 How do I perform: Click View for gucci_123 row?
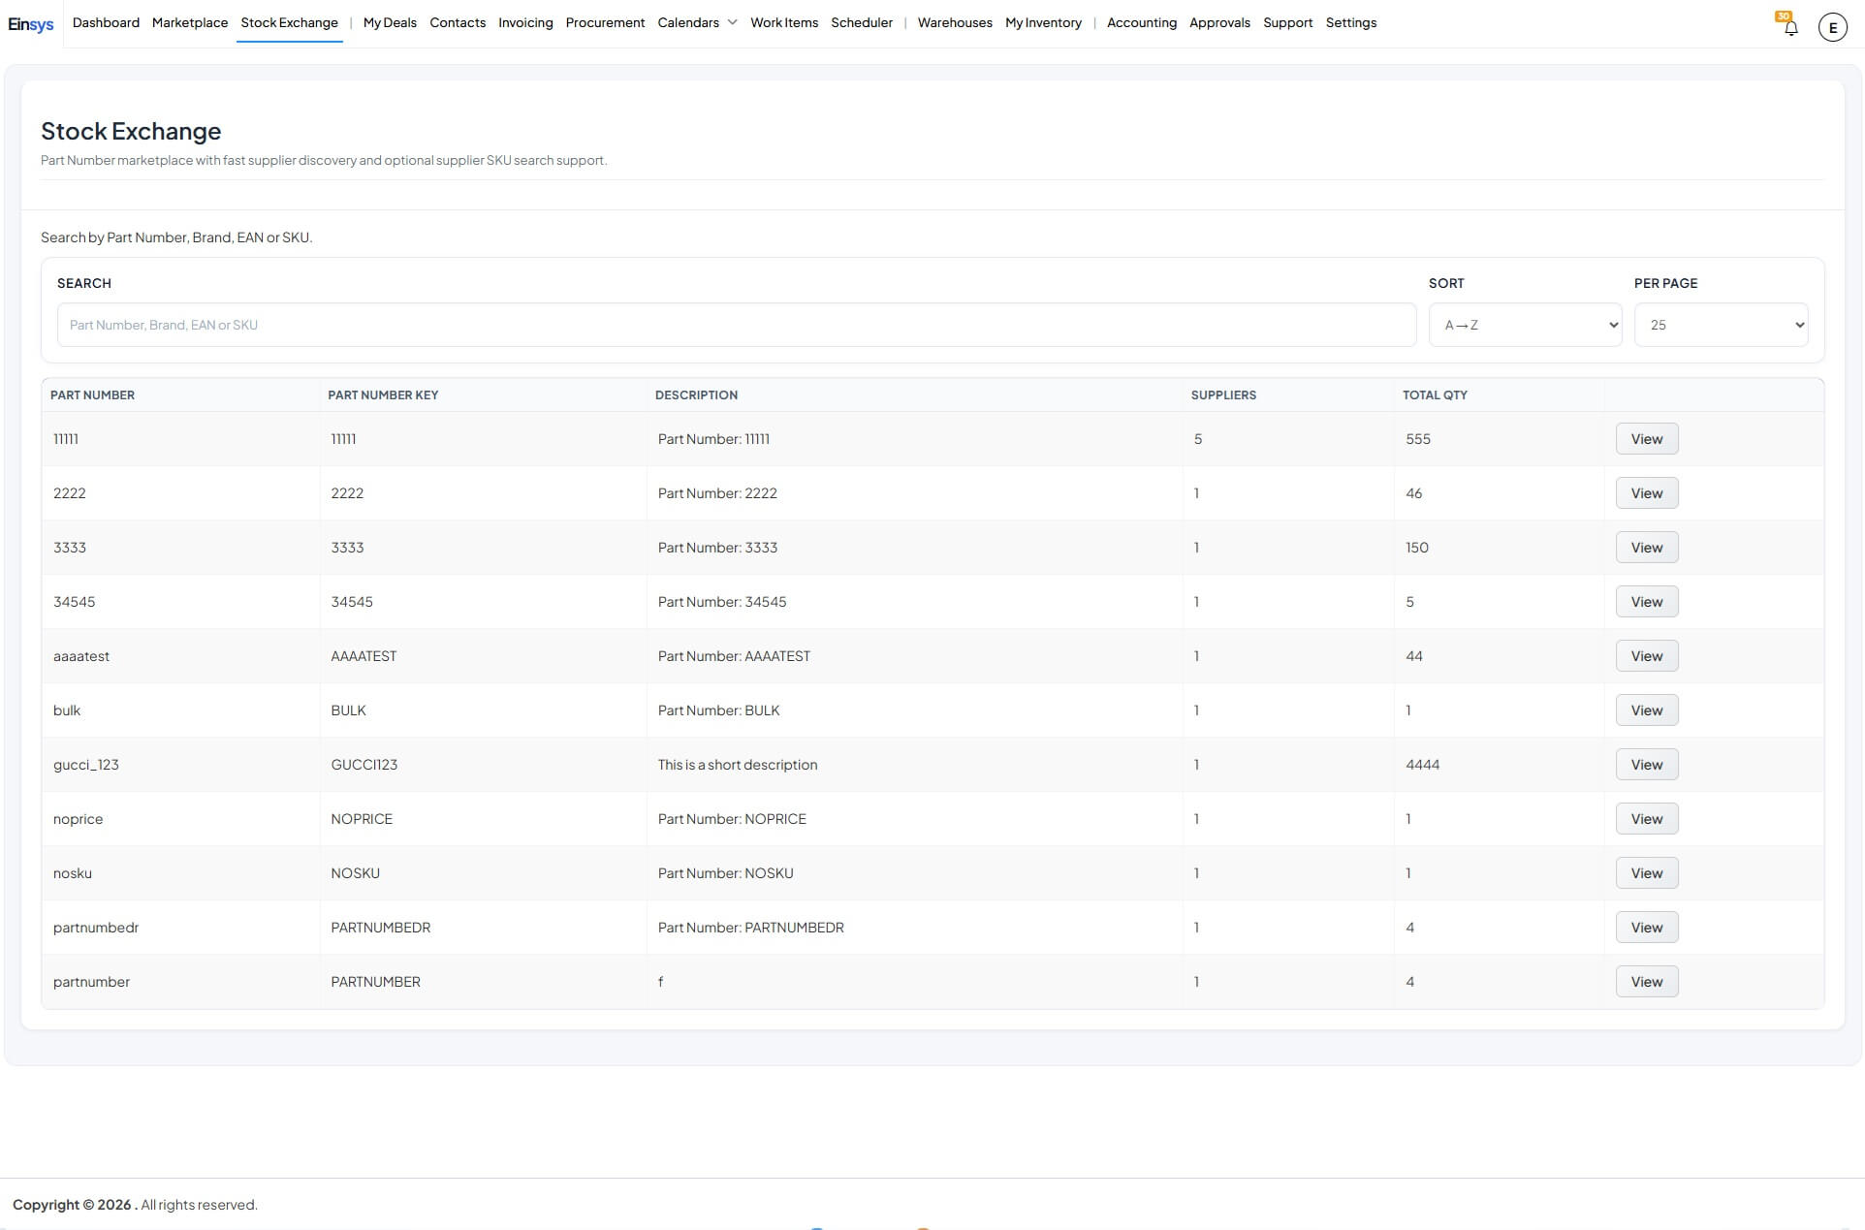(x=1646, y=765)
